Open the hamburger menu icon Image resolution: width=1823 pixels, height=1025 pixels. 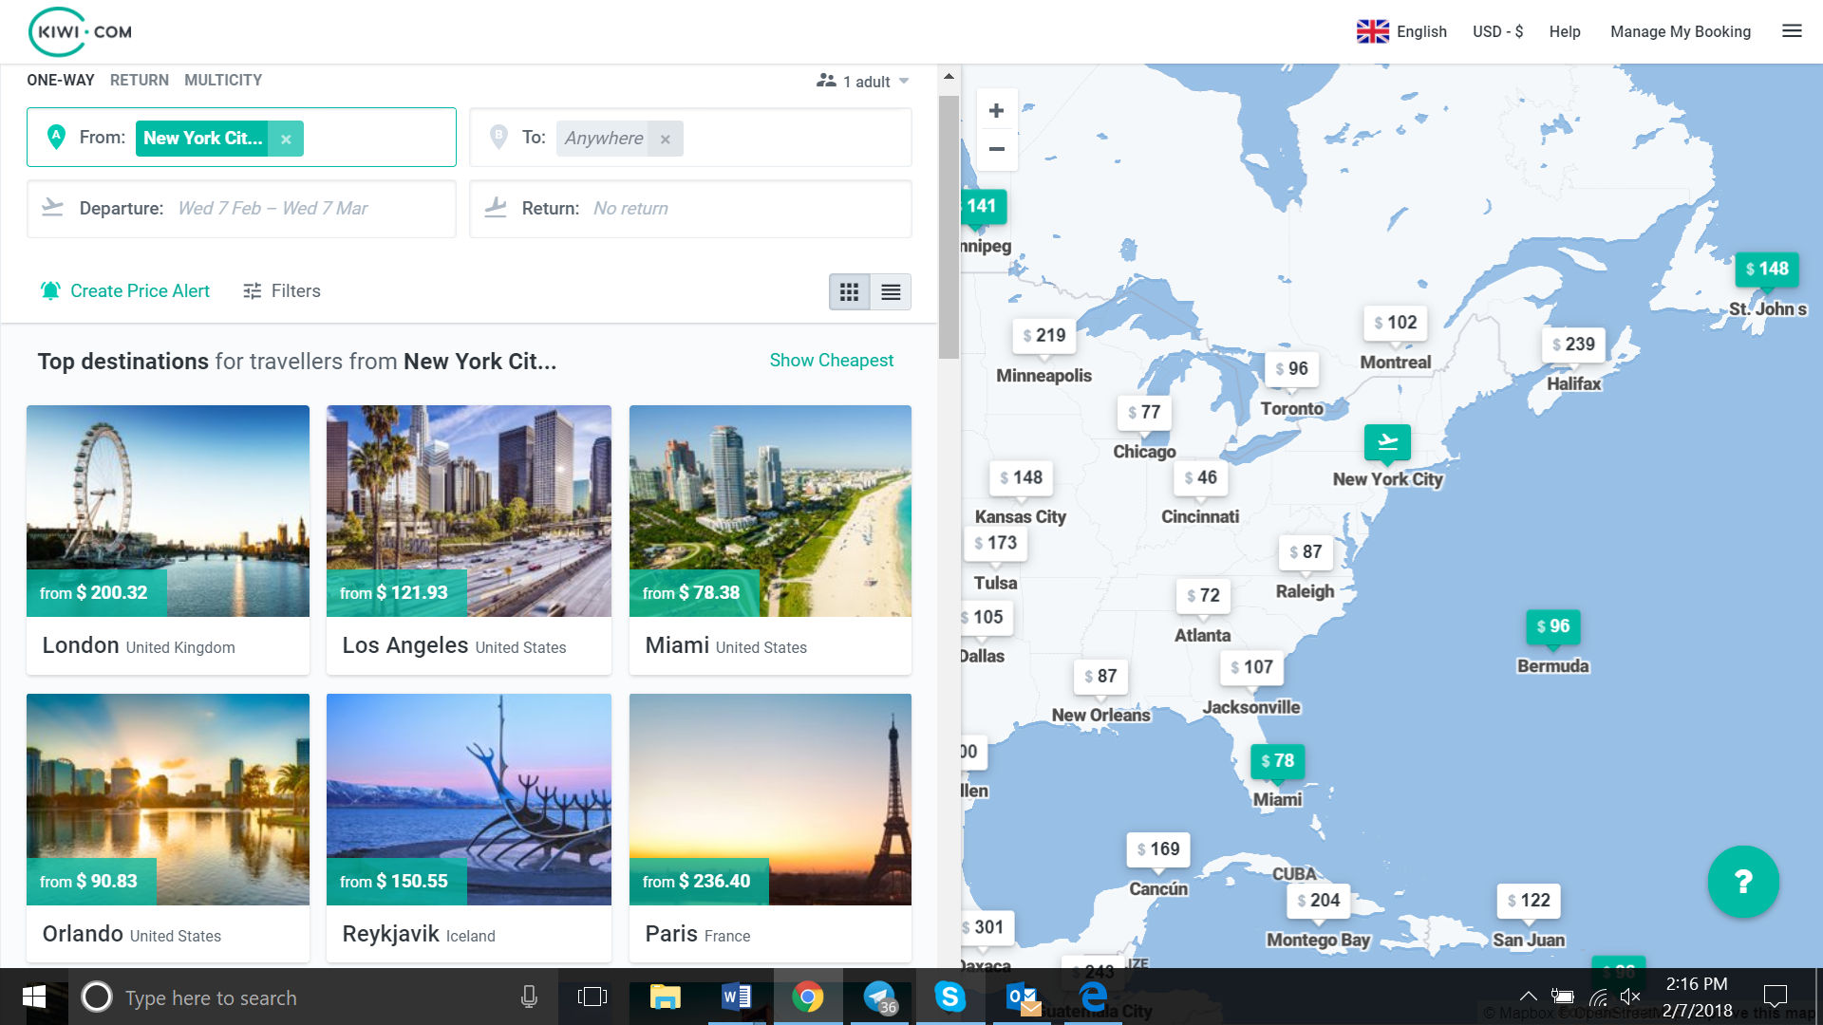point(1792,31)
